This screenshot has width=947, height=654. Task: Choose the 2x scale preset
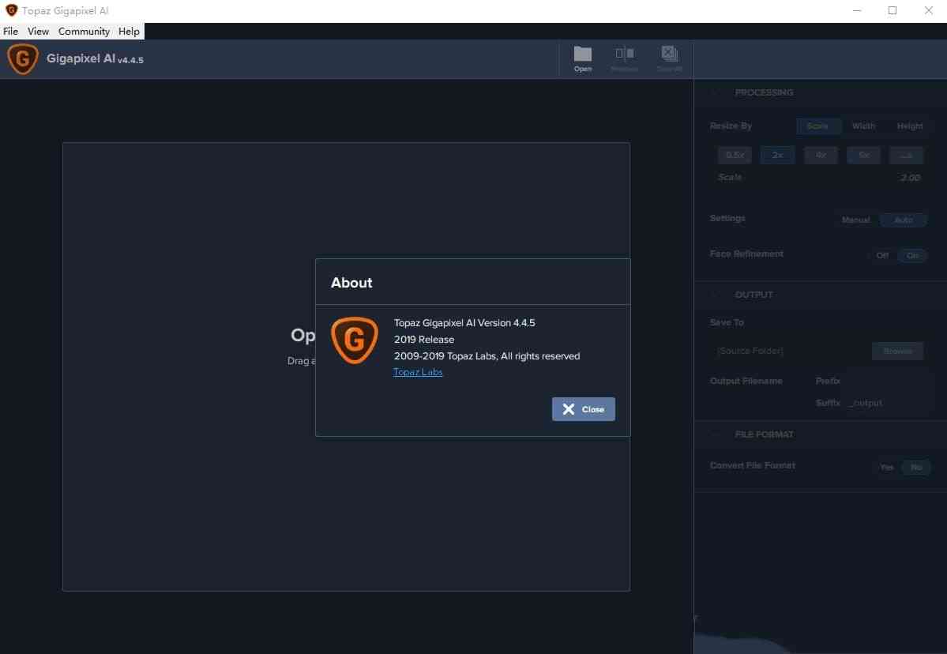[777, 155]
